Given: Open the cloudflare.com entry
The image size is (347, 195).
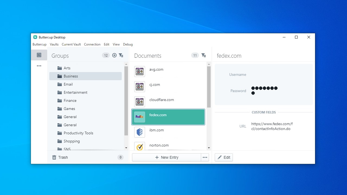Looking at the screenshot, I should 168,102.
